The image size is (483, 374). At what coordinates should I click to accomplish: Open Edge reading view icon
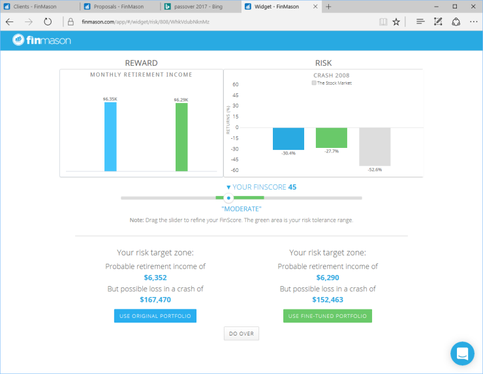382,22
